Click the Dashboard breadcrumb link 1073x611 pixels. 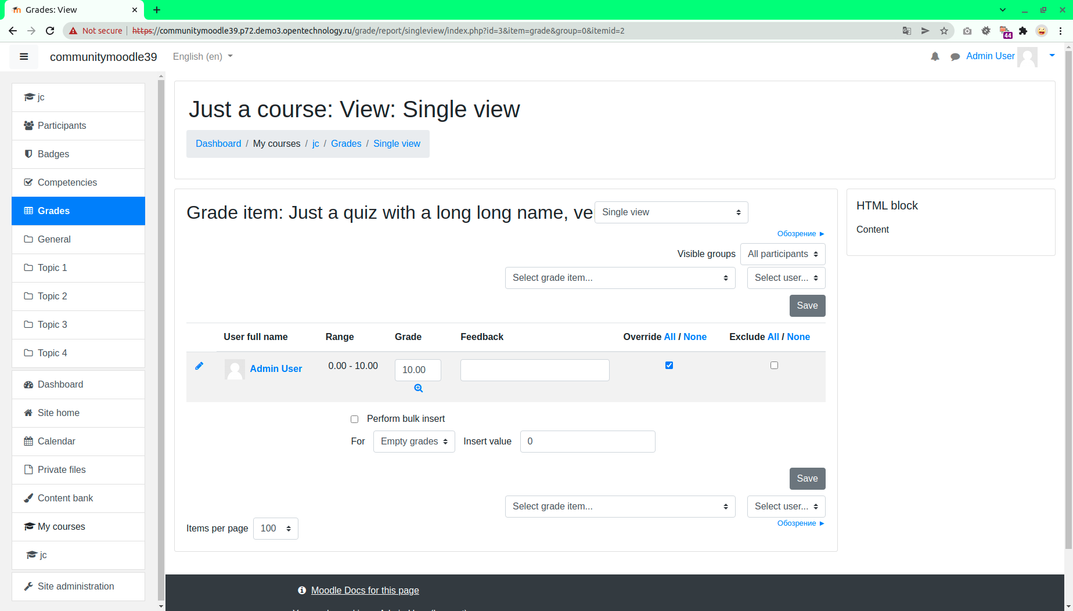(x=218, y=144)
